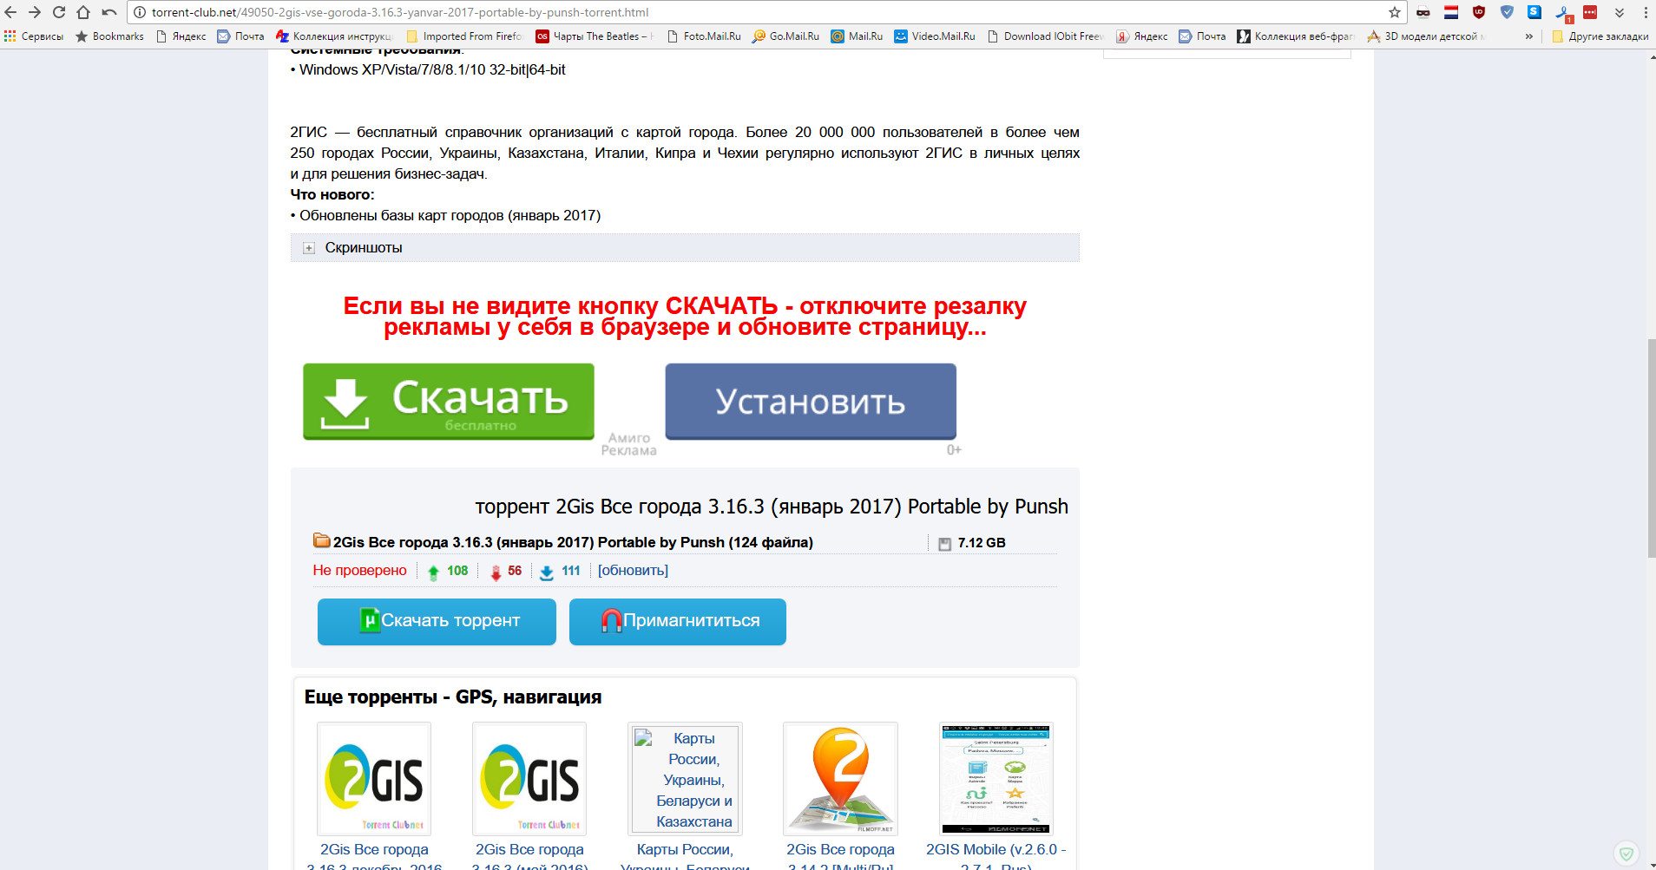
Task: Open 3D модели детской bookmark
Action: point(1426,36)
